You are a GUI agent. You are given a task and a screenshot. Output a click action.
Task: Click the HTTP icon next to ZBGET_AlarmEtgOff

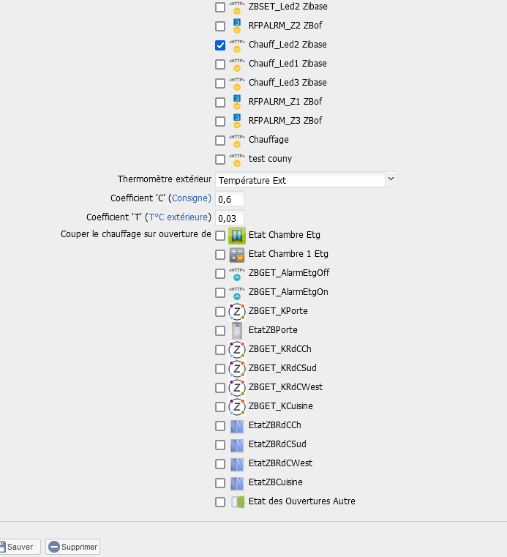[x=236, y=273]
